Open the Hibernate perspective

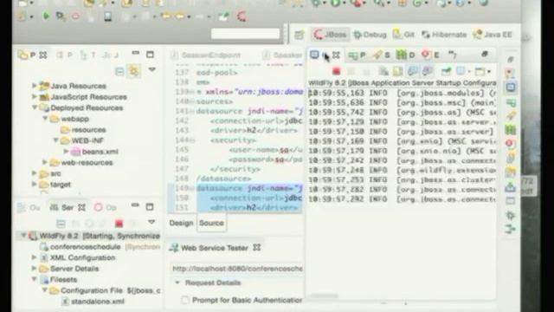coord(444,35)
